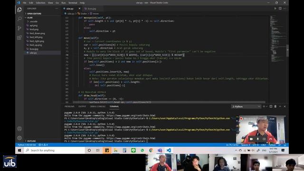Mute the microphone in the meeting overlay
This screenshot has height=171, width=304.
click(x=257, y=139)
